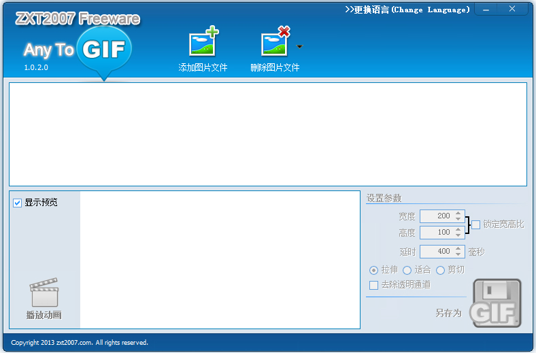Click the ZXT2007 Freeware title text
536x353 pixels.
[x=78, y=18]
